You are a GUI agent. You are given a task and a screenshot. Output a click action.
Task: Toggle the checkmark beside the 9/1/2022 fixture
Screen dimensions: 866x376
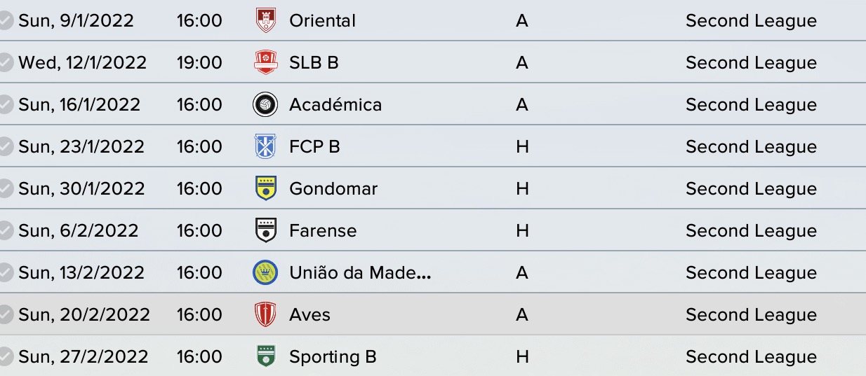coord(6,21)
